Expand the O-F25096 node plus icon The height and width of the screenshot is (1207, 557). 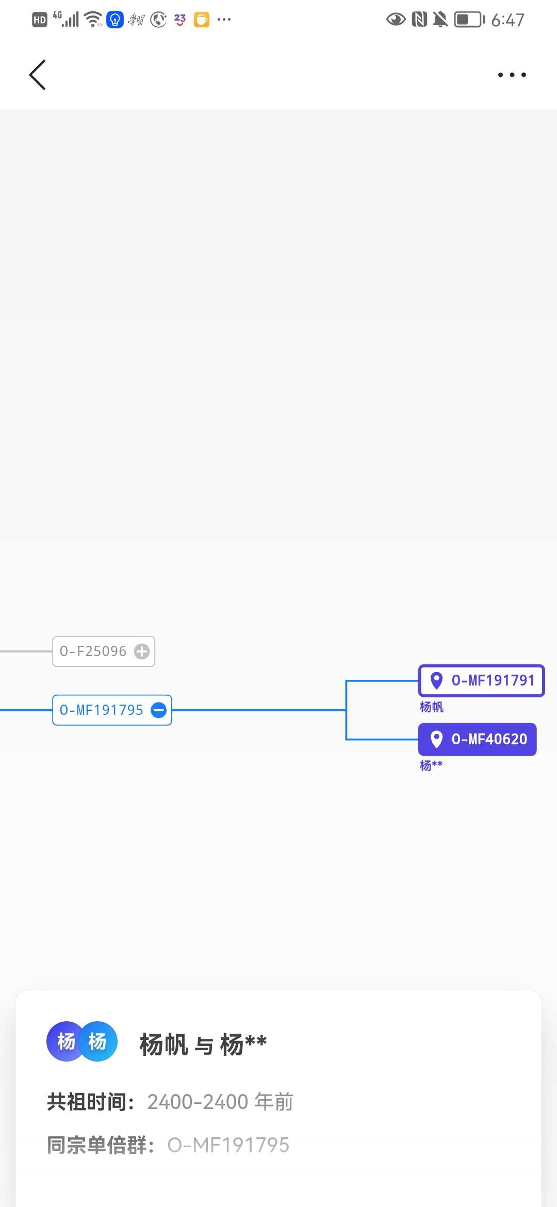(x=142, y=651)
